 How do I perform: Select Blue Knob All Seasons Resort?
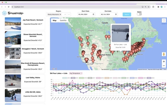pyautogui.click(x=25, y=67)
